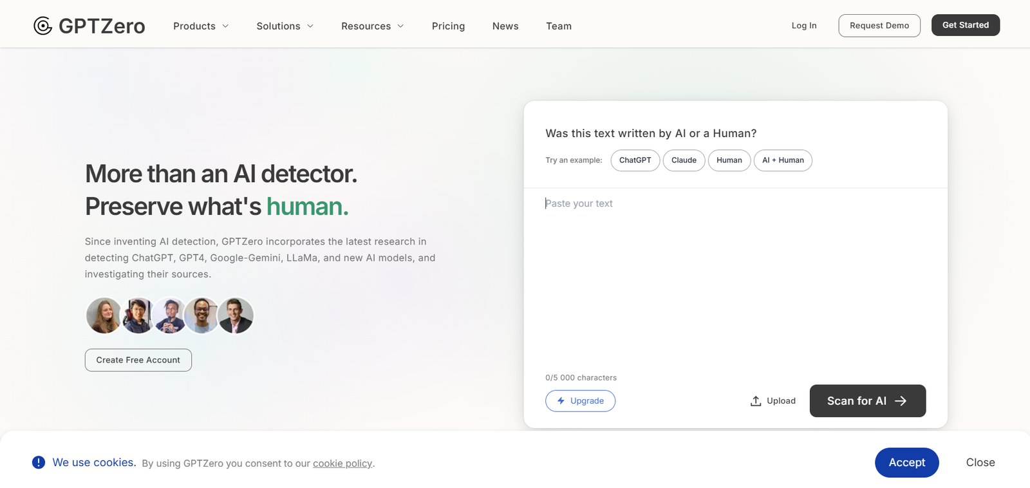1030x488 pixels.
Task: Expand the Resources menu
Action: [x=372, y=26]
